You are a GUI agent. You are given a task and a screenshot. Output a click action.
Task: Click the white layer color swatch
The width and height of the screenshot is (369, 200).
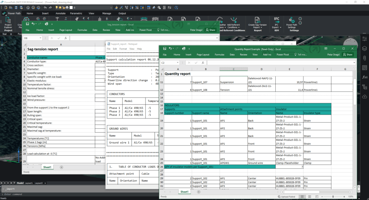71,8
